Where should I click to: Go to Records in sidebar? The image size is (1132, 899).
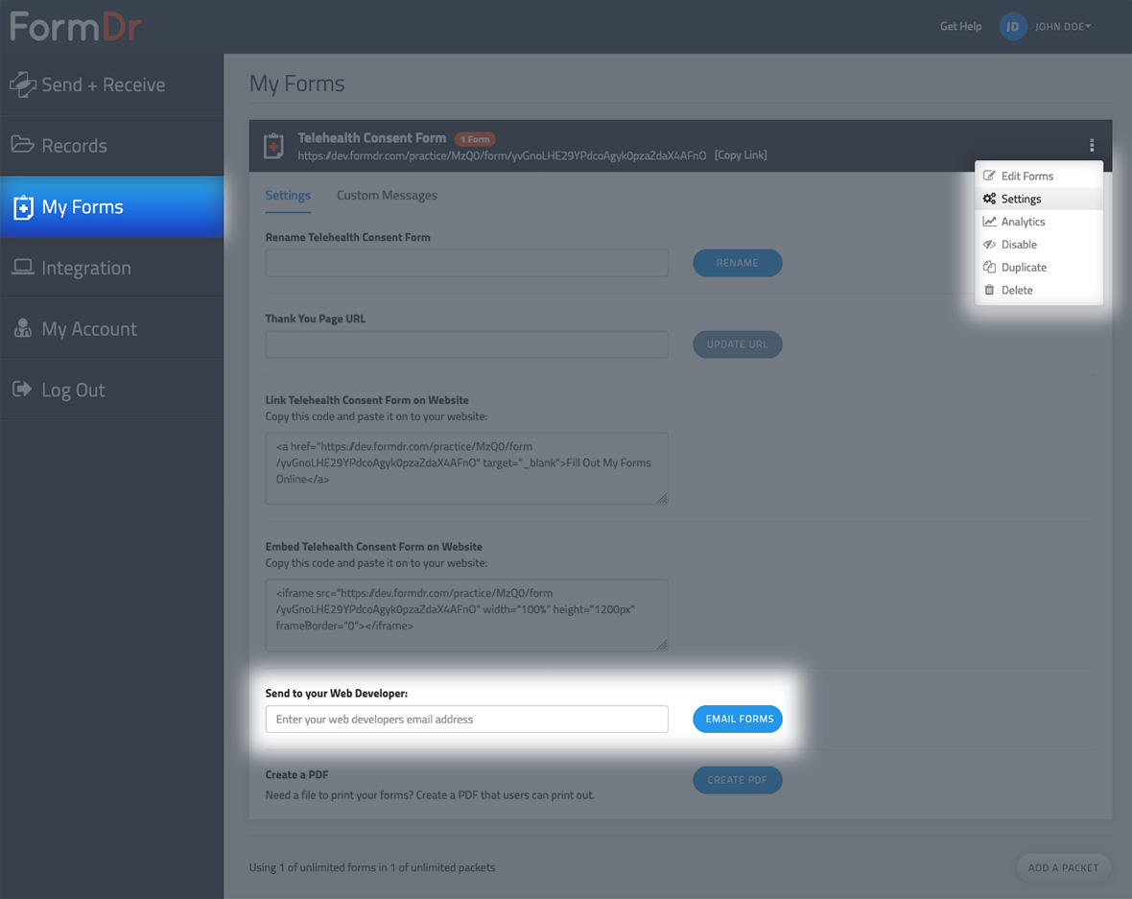coord(112,145)
